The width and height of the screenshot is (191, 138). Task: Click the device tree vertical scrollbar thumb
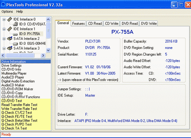point(48,30)
